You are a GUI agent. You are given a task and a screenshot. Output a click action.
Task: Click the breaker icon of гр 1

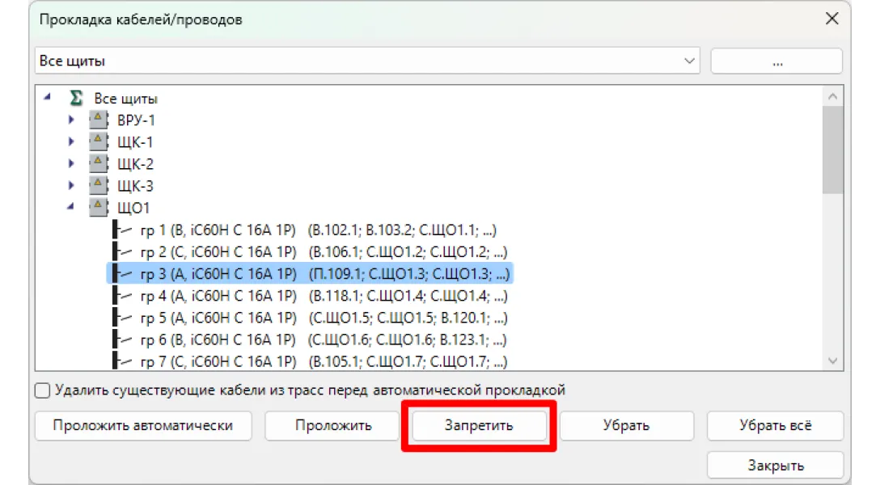(x=122, y=230)
